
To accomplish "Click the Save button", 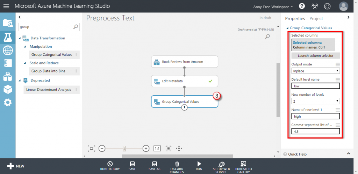I will coord(132,166).
